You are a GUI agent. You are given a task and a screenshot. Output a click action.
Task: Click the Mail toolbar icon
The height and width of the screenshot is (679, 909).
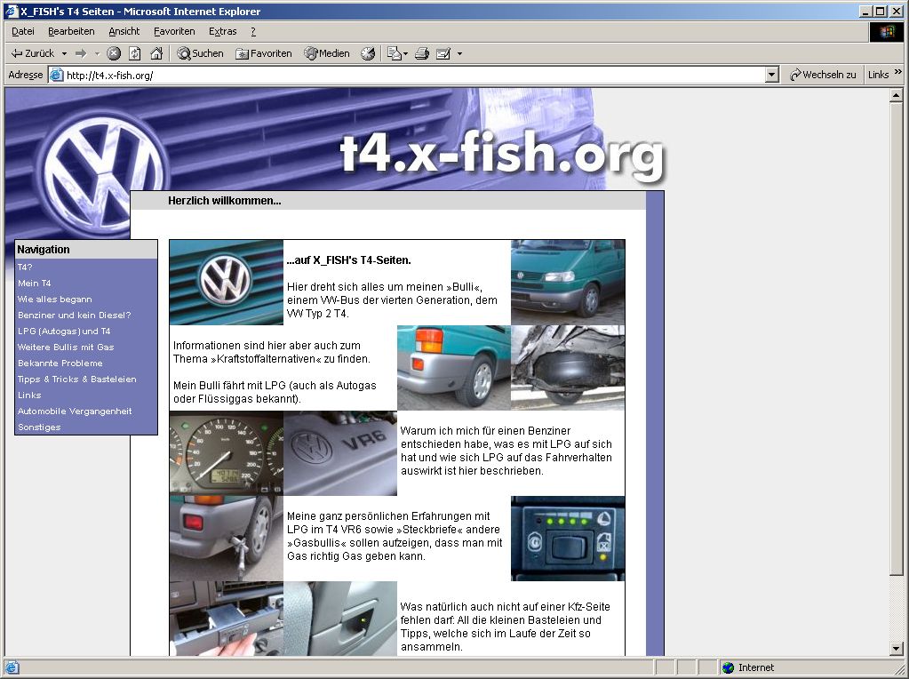394,53
